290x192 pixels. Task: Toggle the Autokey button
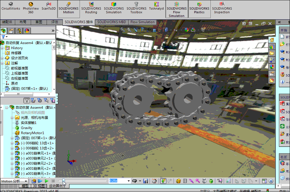click(163, 181)
